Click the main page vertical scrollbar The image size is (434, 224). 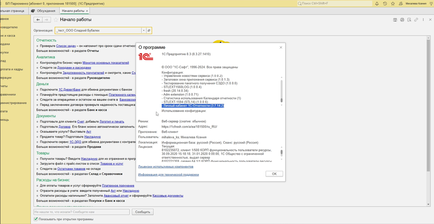(428, 121)
